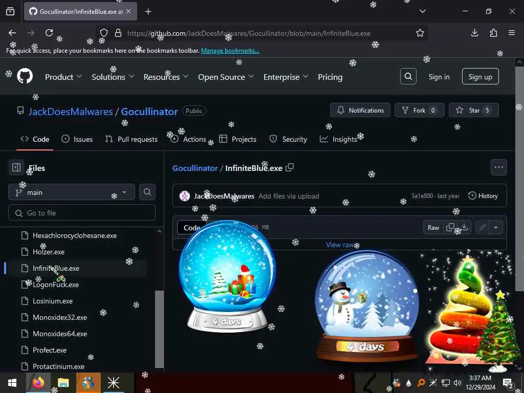This screenshot has height=393, width=524.
Task: Select the repository Code tab
Action: click(35, 139)
